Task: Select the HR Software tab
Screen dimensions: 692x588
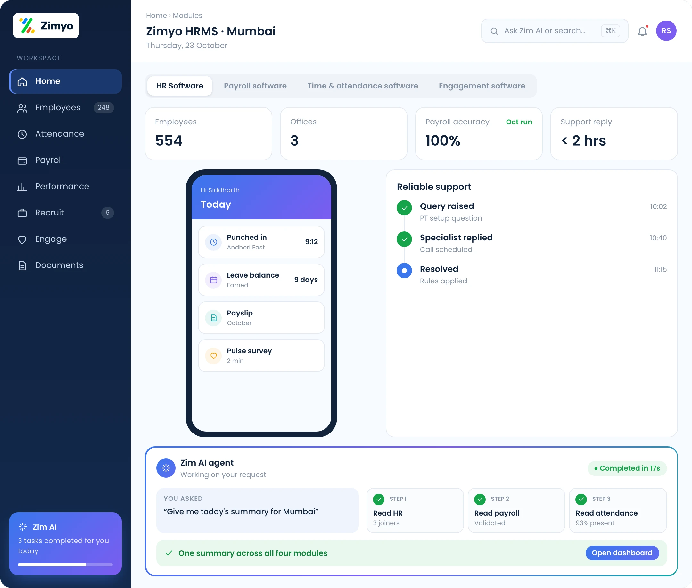Action: pos(179,86)
